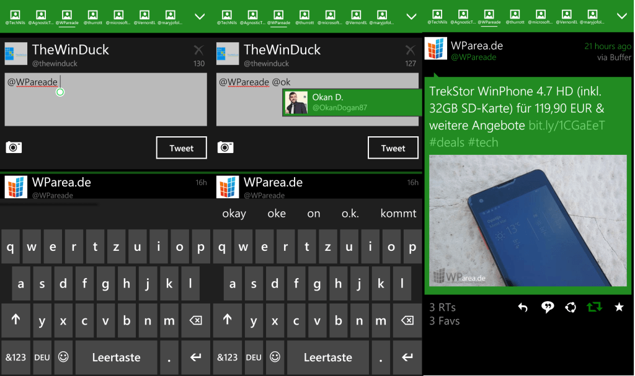The width and height of the screenshot is (635, 376).
Task: Retweet with the green retweet icon
Action: click(x=595, y=307)
